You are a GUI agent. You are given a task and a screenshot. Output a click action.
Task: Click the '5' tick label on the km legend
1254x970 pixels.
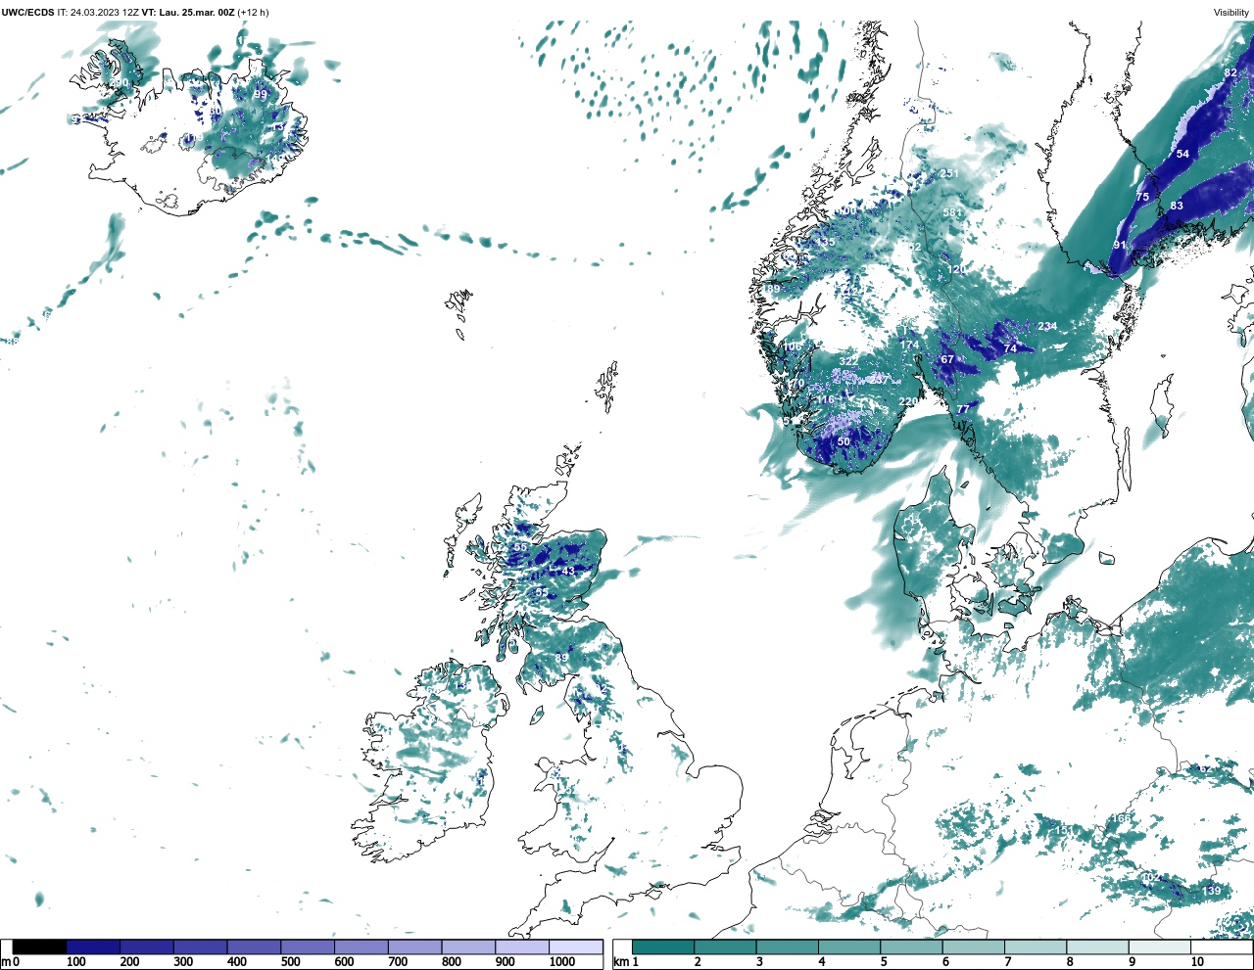click(x=884, y=962)
